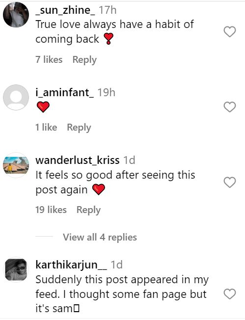Like the comment by _sun_zhine_
This screenshot has width=245, height=320.
(230, 31)
